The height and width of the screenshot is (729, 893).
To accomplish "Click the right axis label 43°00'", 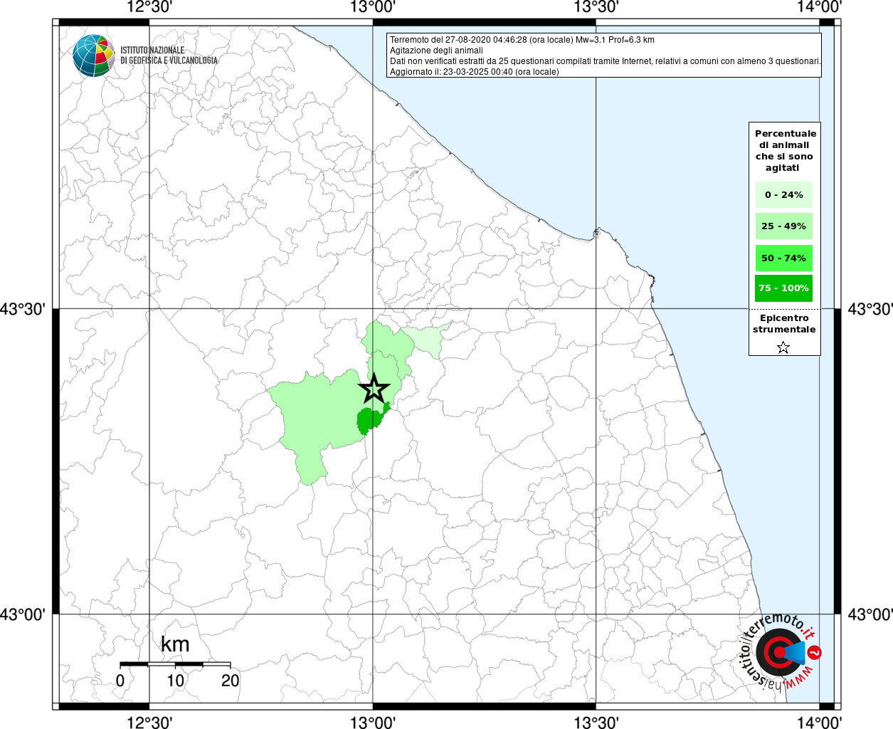I will (x=870, y=614).
